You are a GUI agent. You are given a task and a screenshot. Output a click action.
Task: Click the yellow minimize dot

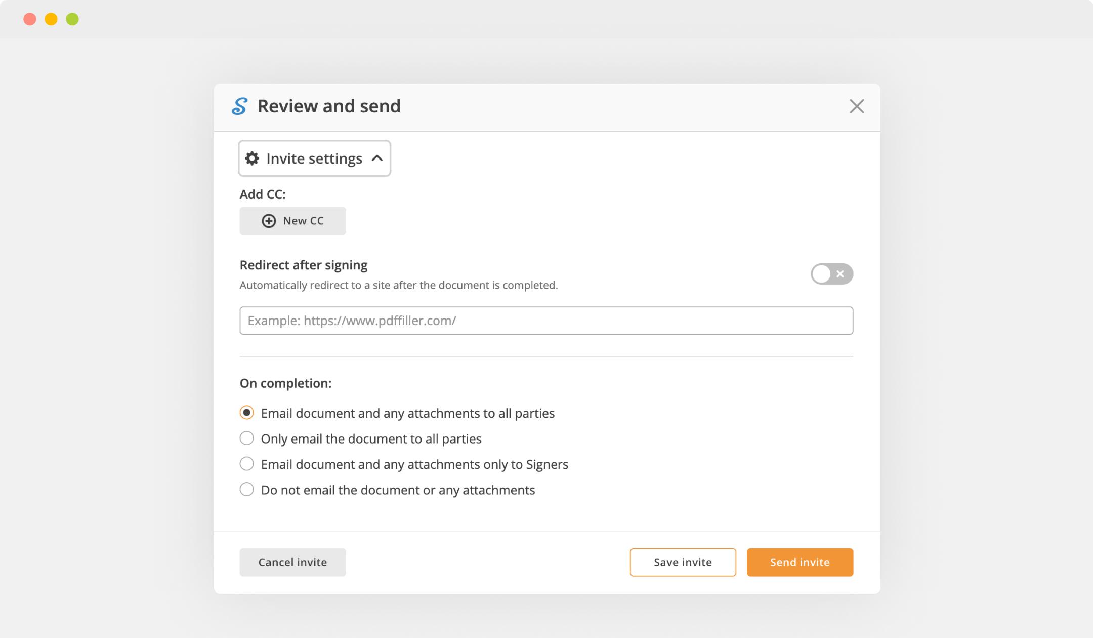pos(52,19)
